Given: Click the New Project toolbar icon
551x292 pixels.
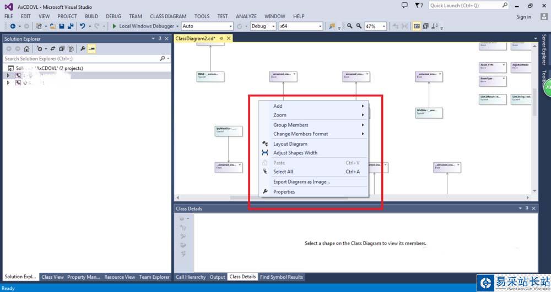Looking at the screenshot, I should (39, 26).
